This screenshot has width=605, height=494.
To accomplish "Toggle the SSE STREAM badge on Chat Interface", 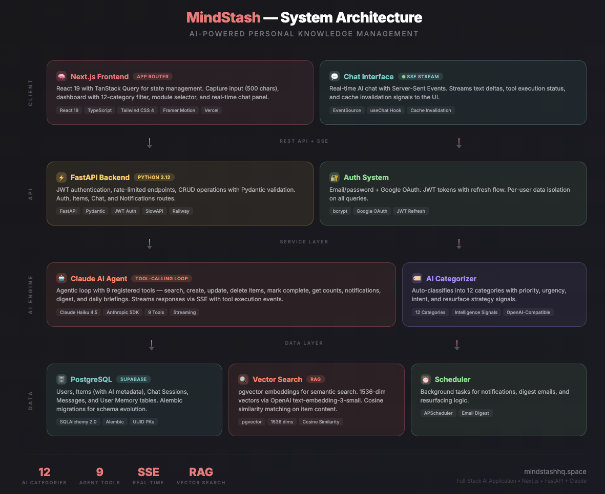I will coord(420,76).
